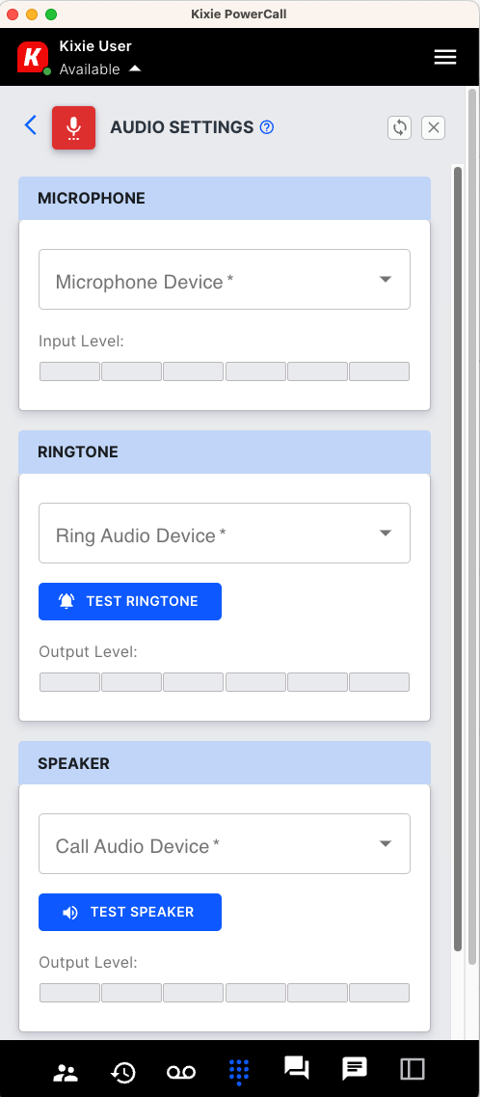
Task: Open call history from bottom bar
Action: [123, 1072]
